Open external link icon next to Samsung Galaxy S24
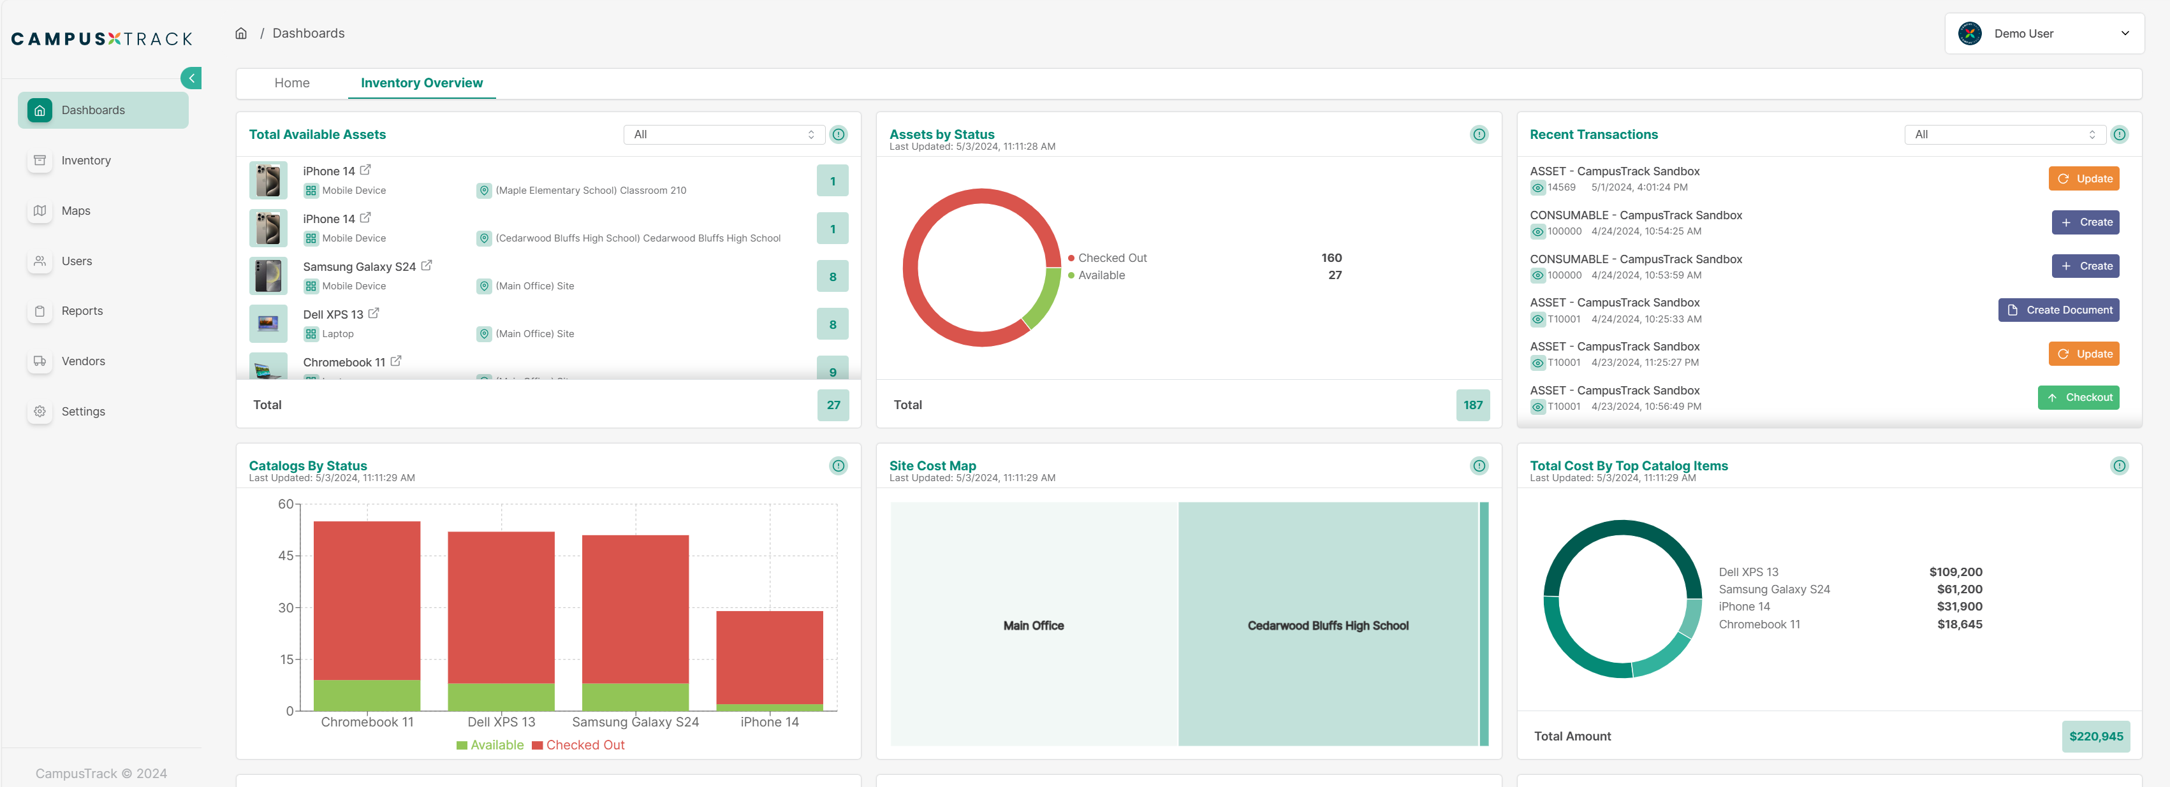 [426, 265]
